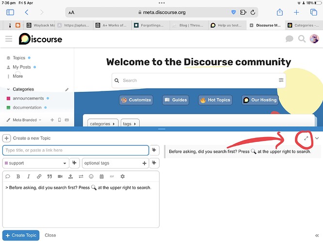
Task: Open composer options gear menu
Action: pos(123,176)
